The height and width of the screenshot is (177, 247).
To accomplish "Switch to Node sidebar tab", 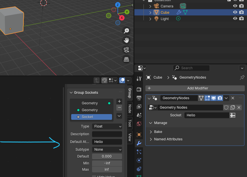I will pyautogui.click(x=130, y=109).
